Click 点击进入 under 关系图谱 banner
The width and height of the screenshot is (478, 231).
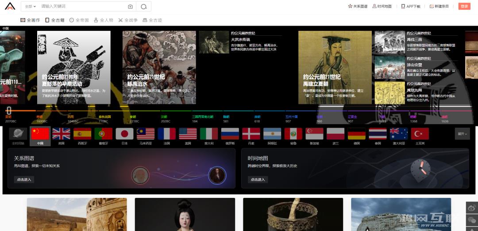pyautogui.click(x=24, y=180)
